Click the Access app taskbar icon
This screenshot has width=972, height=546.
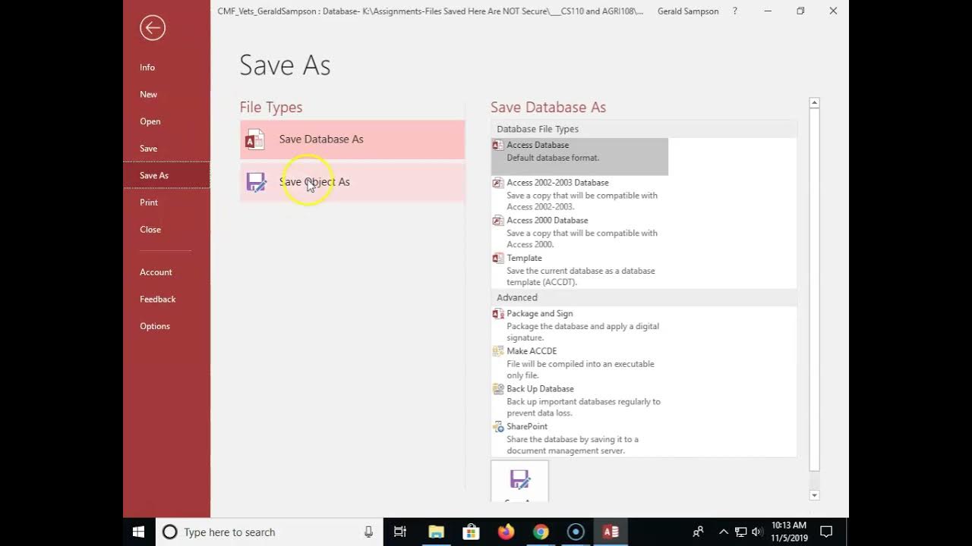click(611, 532)
